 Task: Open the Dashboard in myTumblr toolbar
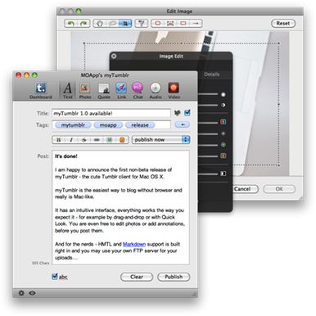[x=41, y=91]
